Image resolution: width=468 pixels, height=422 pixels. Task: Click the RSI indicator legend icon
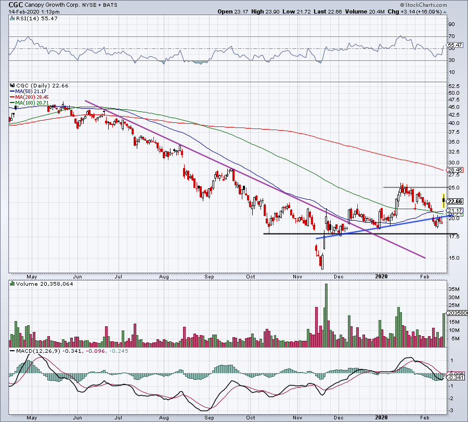(x=12, y=19)
